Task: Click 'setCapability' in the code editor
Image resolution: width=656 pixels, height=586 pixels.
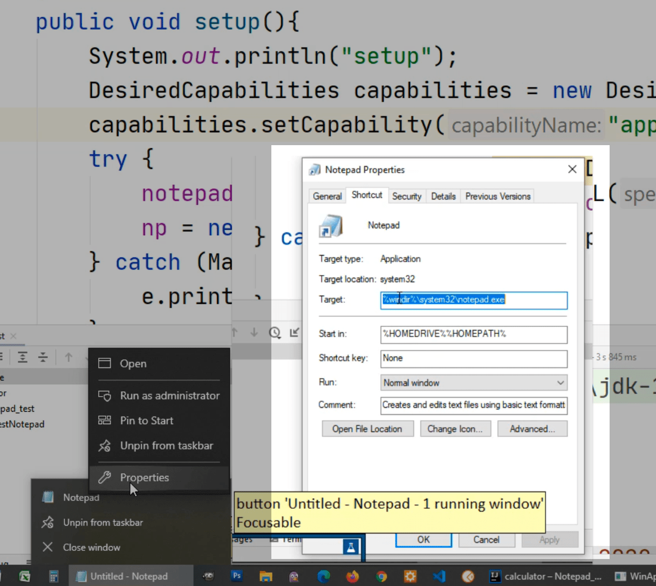Action: click(346, 125)
